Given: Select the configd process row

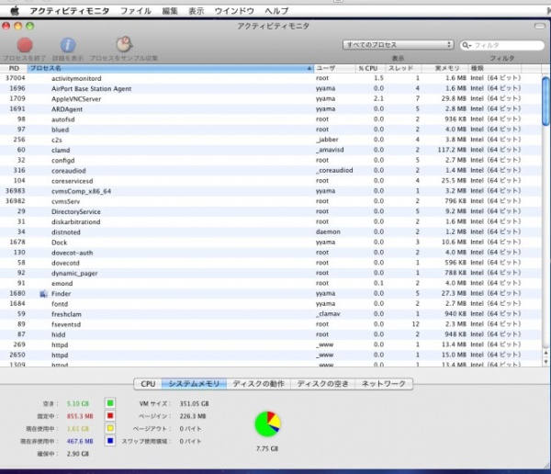Looking at the screenshot, I should (271, 161).
